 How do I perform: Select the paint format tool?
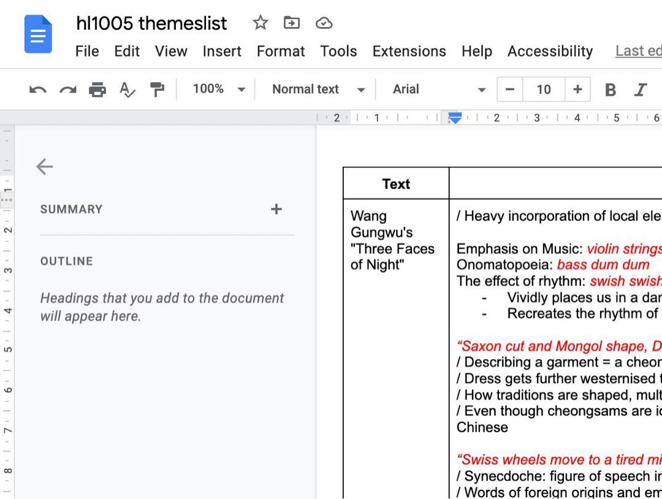click(x=158, y=90)
